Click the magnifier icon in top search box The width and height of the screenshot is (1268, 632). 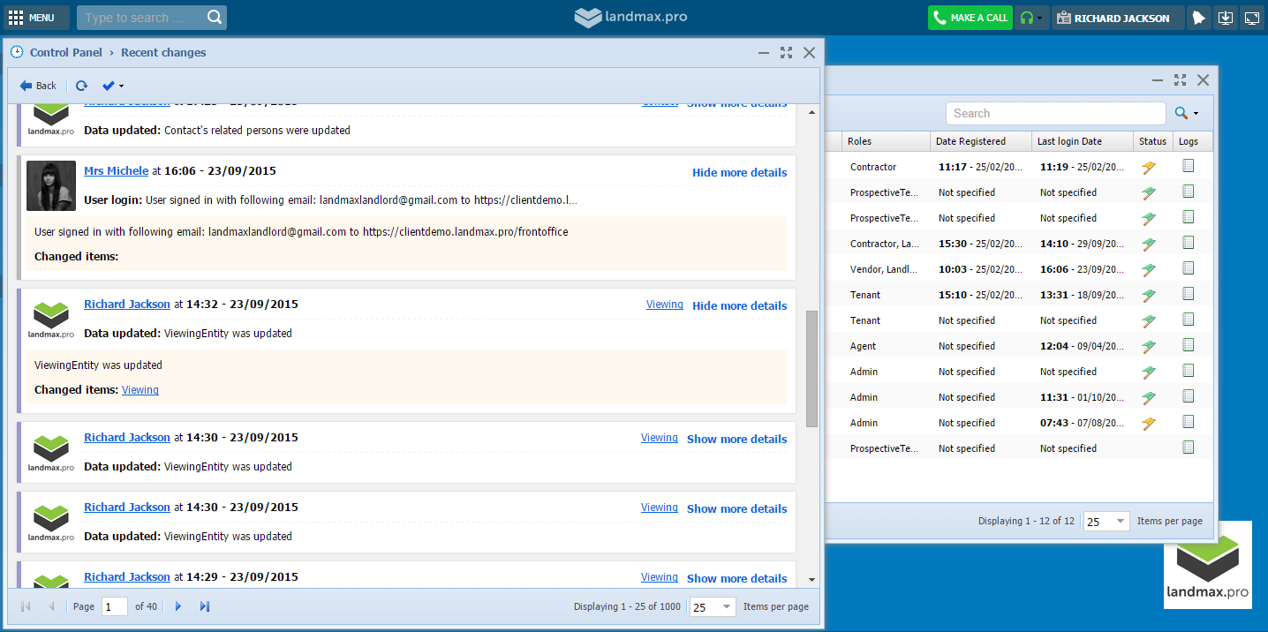tap(215, 18)
